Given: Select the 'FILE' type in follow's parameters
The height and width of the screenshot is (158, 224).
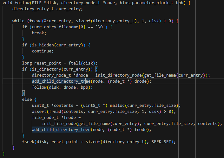Looking at the screenshot, I should 36,3.
